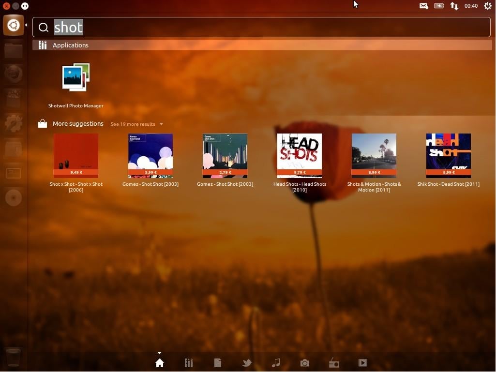Select the Music lens note icon
Viewport: 496px width, 372px height.
click(276, 363)
